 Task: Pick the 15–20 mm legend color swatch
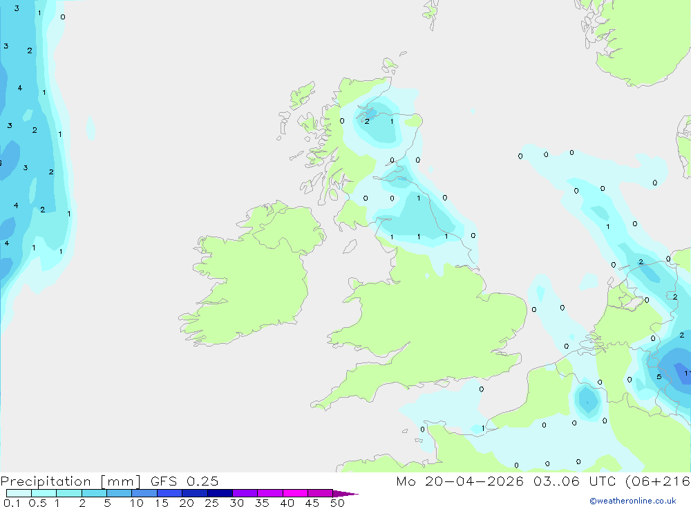[x=170, y=493]
